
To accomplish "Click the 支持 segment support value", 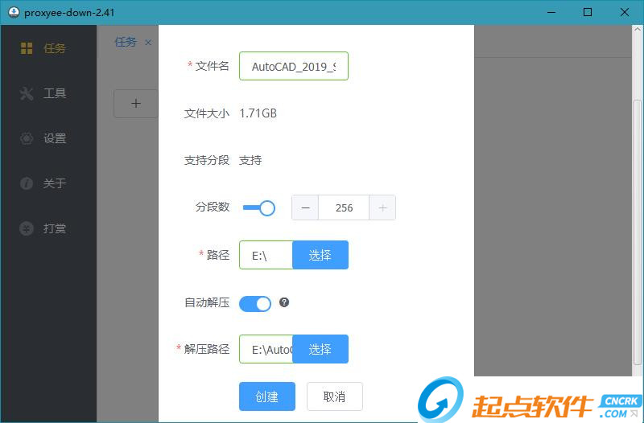I will click(x=250, y=160).
